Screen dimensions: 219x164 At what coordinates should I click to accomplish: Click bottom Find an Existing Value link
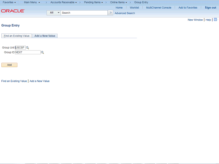(x=14, y=81)
